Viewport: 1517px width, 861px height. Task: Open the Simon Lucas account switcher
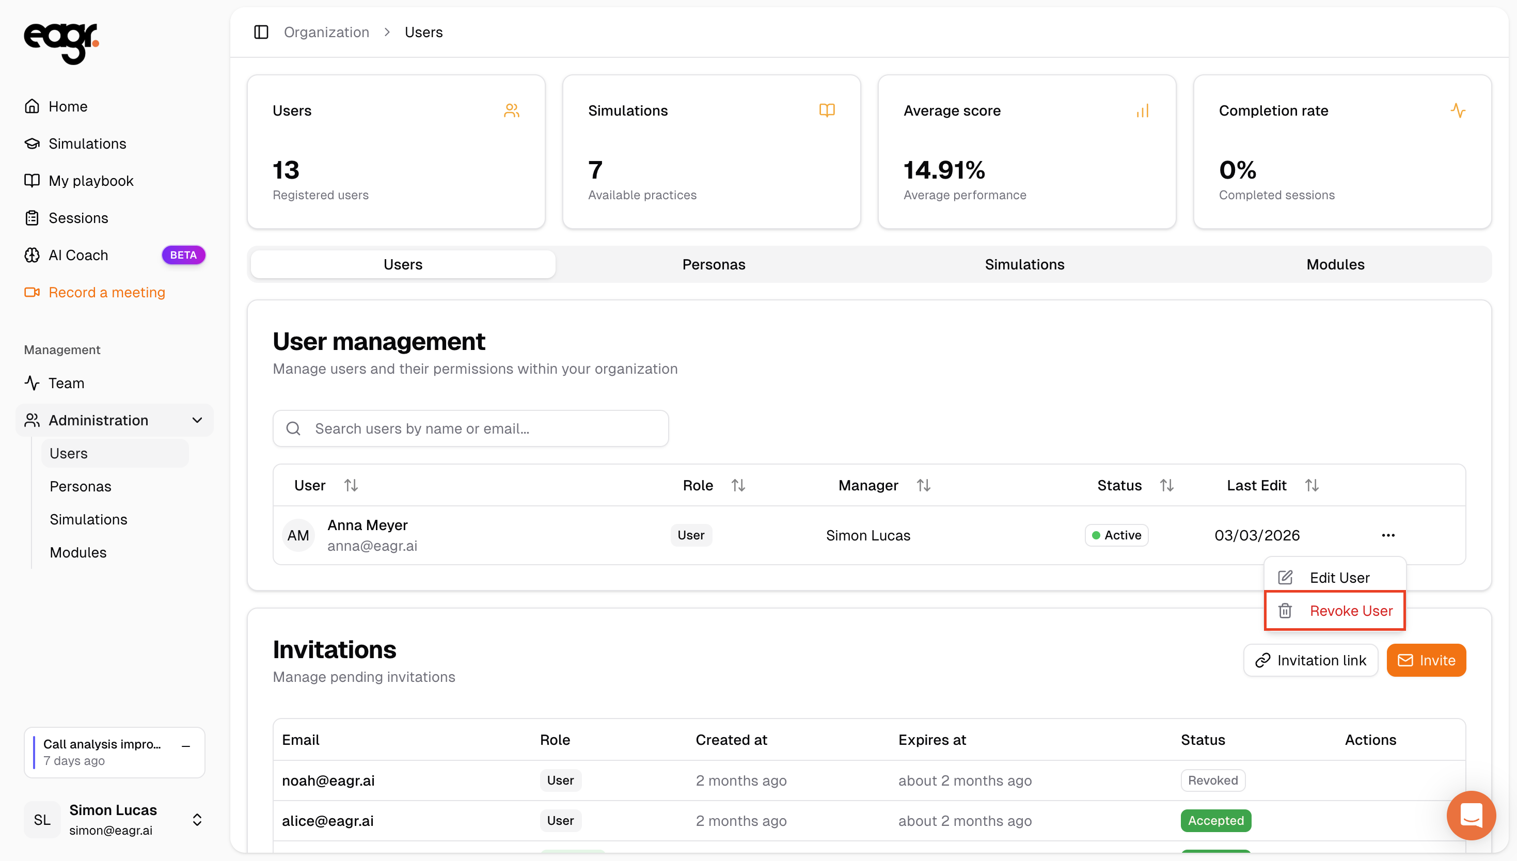tap(197, 820)
